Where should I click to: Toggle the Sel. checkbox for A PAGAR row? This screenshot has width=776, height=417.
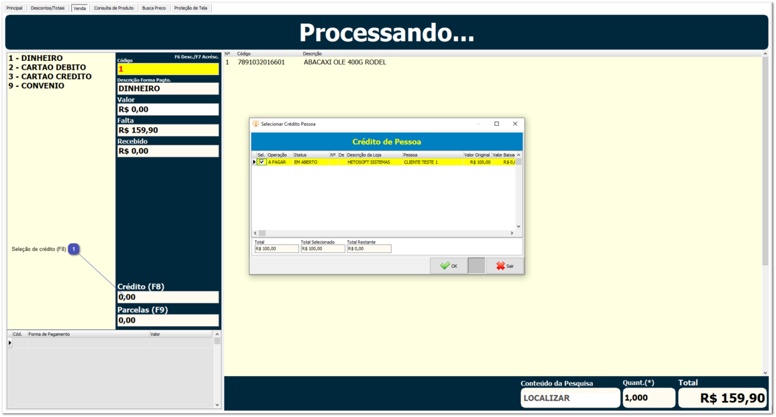pos(262,162)
